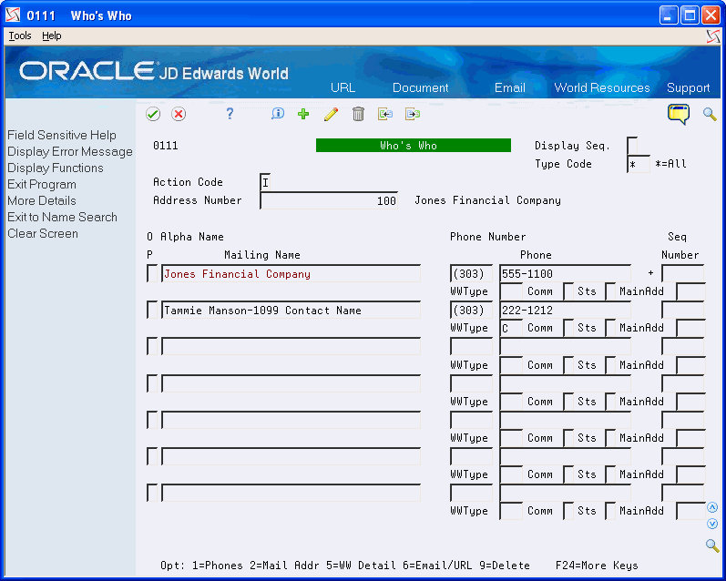Viewport: 726px width, 581px height.
Task: Open World Resources link
Action: [602, 87]
